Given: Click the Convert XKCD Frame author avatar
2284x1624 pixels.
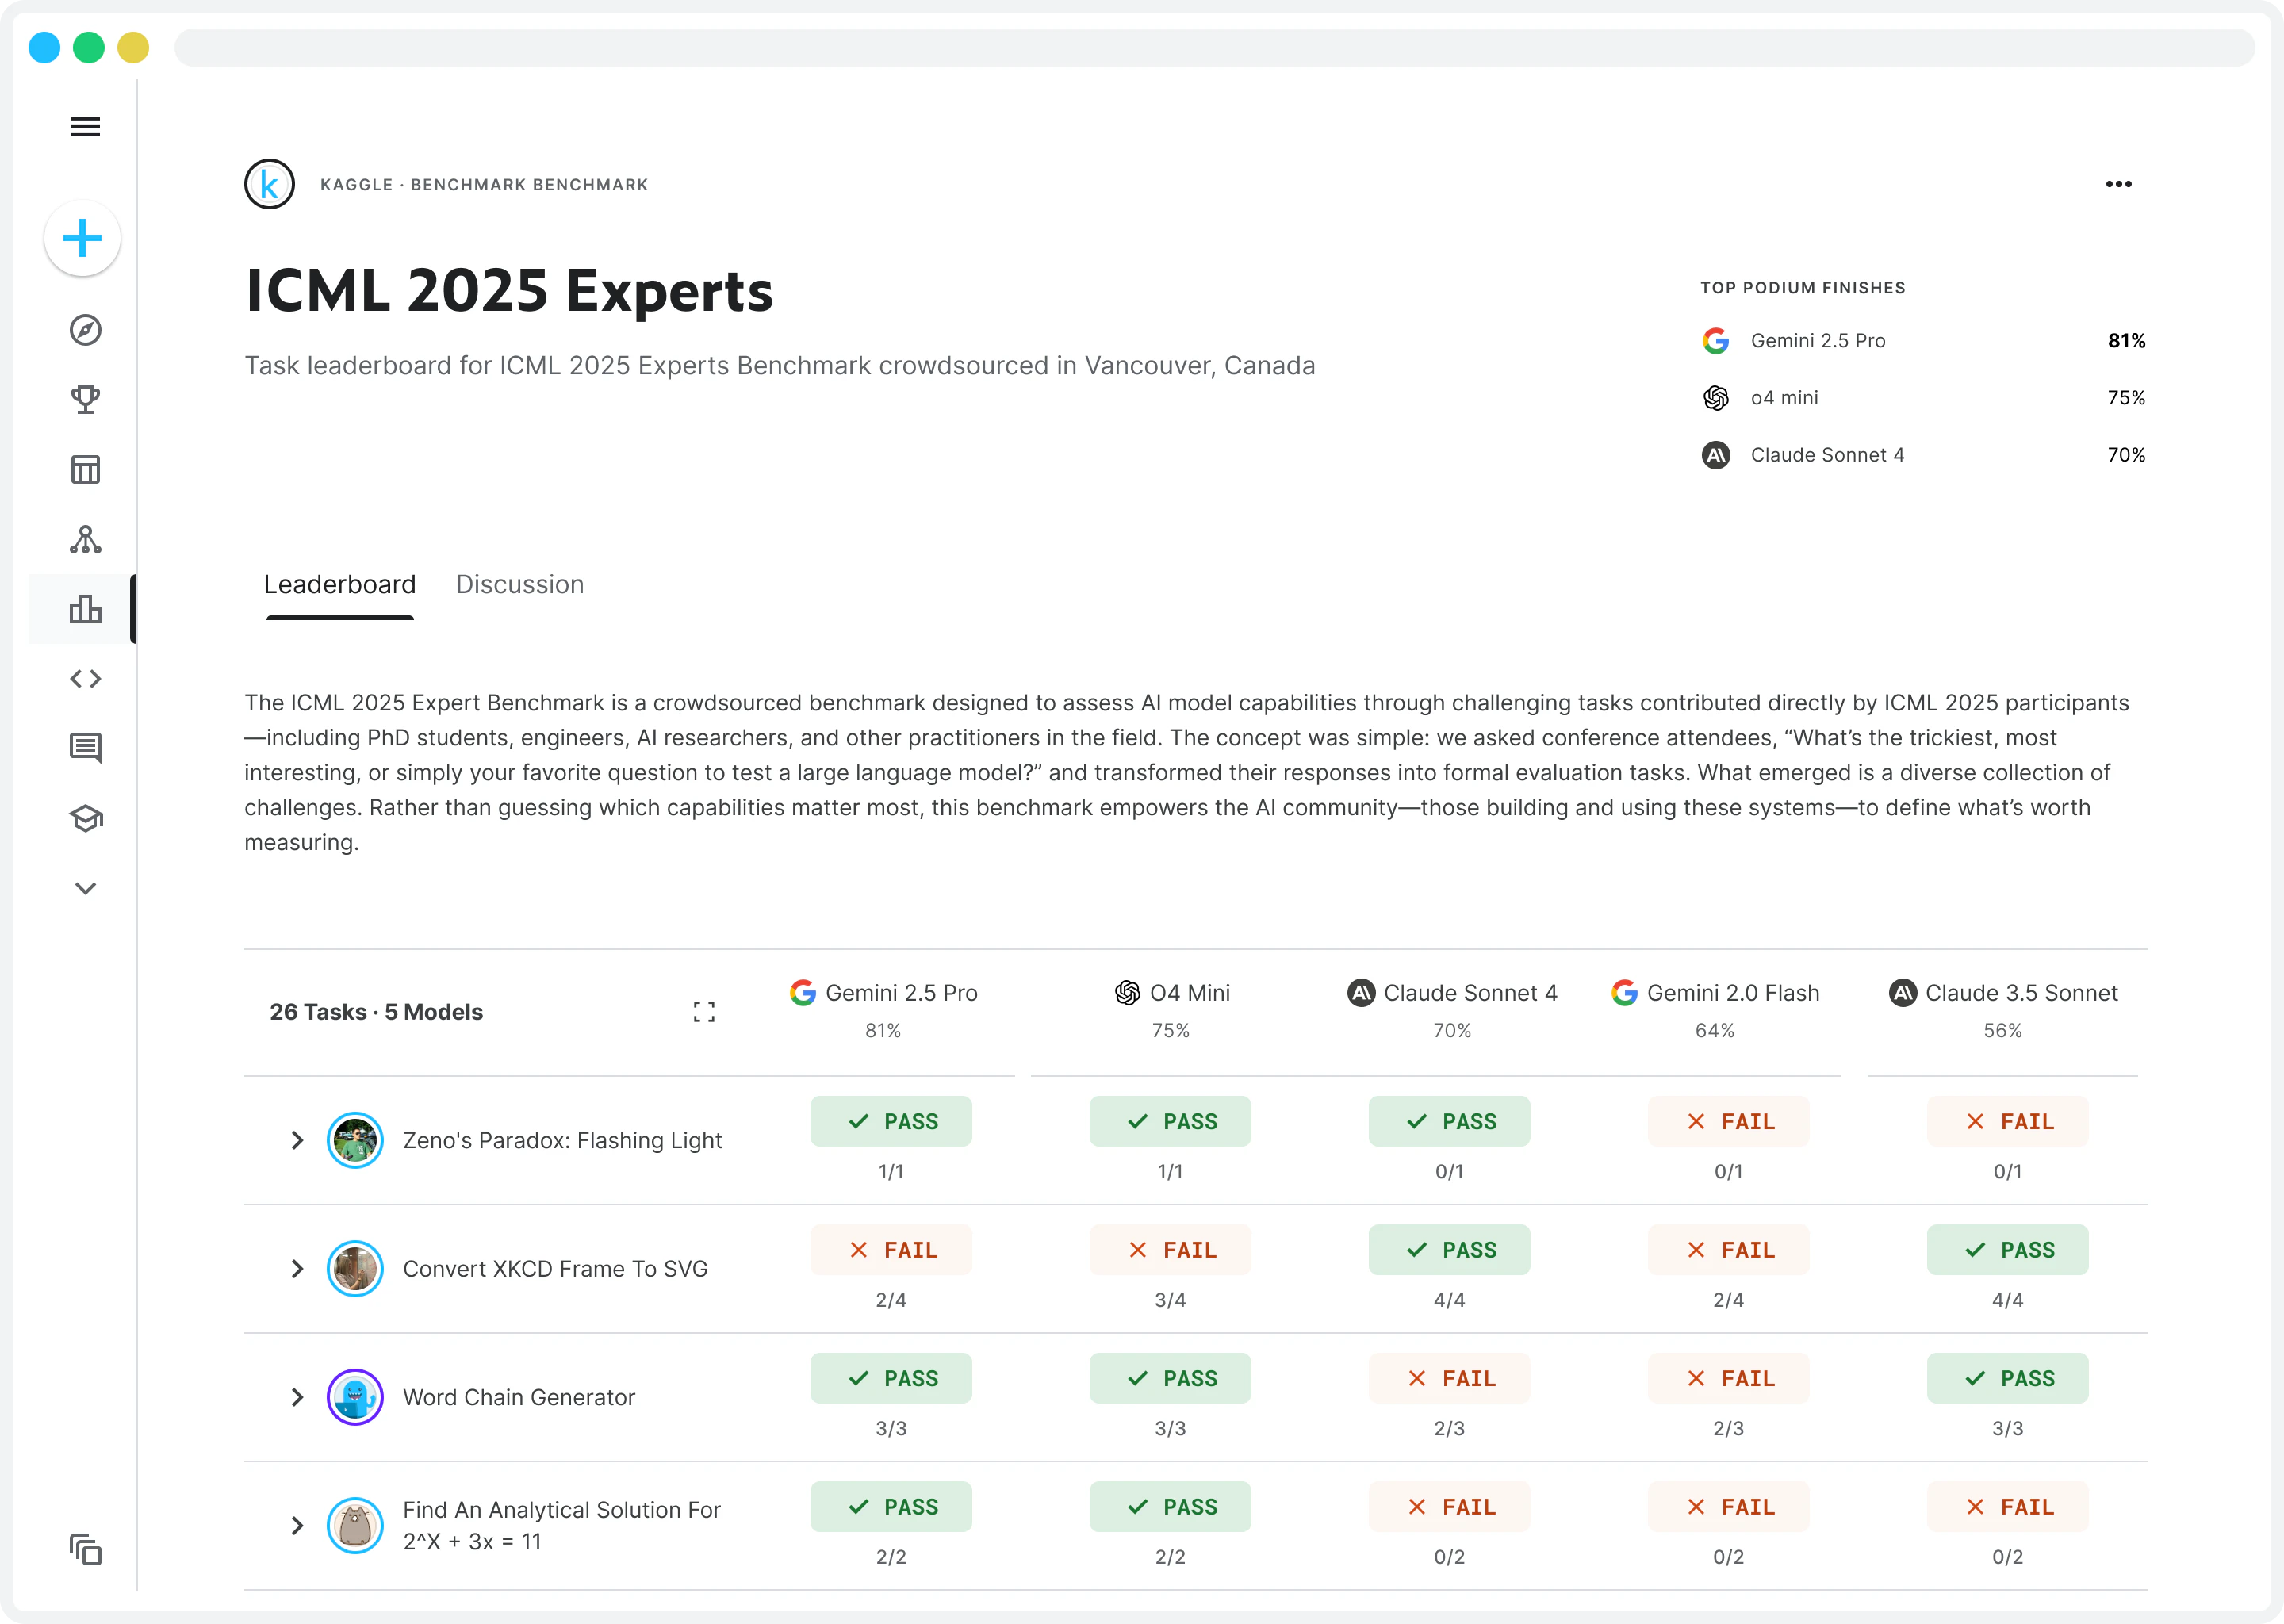Looking at the screenshot, I should [x=355, y=1269].
